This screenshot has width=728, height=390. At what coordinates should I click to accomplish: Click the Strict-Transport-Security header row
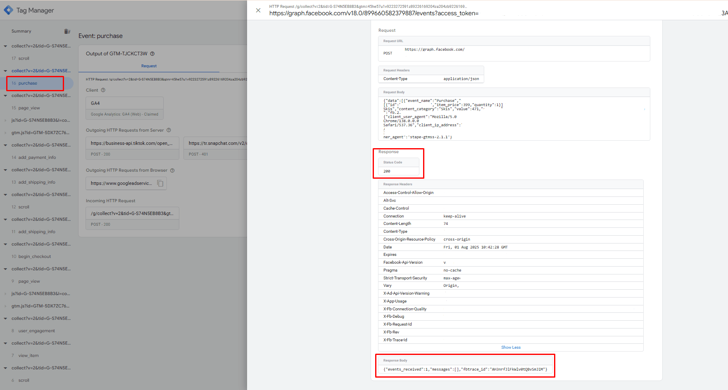tap(511, 278)
